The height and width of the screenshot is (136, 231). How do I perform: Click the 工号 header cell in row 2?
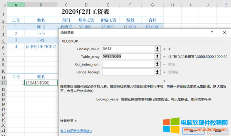pos(16,20)
